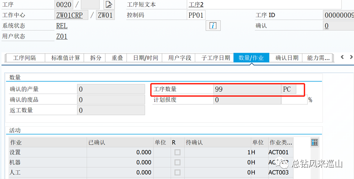Open the operation long text editor icon
The width and height of the screenshot is (354, 179).
(x=109, y=4)
